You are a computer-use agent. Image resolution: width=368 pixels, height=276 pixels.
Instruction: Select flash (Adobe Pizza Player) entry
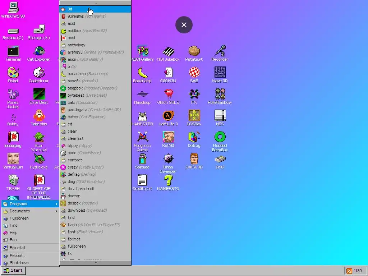click(x=95, y=225)
